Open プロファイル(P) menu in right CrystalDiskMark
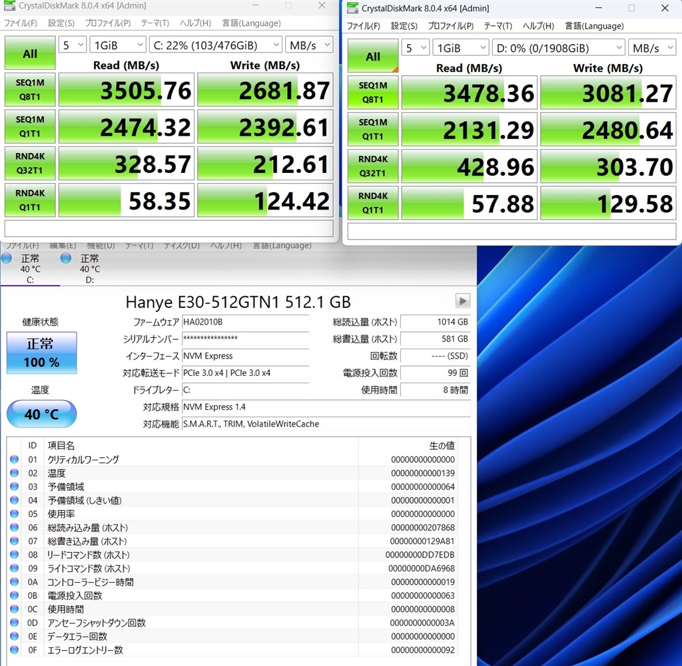This screenshot has width=682, height=666. [x=451, y=26]
